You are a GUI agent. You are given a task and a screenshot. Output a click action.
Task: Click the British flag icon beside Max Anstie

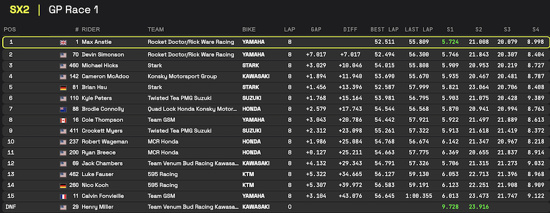click(x=63, y=42)
